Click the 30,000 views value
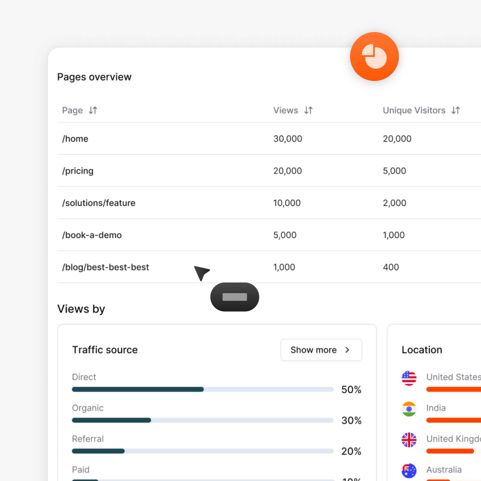This screenshot has width=481, height=481. tap(288, 139)
